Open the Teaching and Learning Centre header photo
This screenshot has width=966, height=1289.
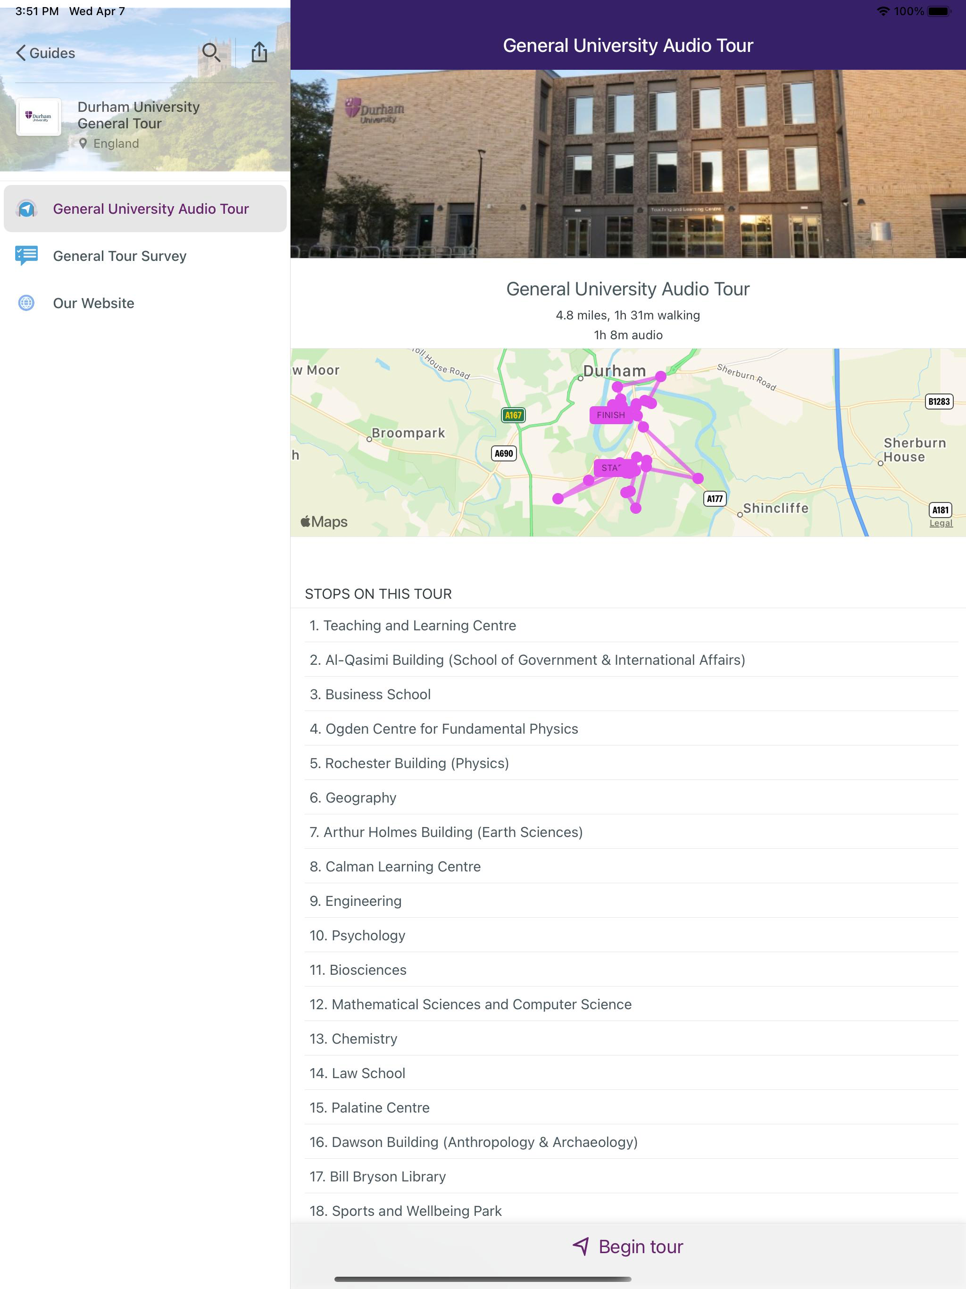point(628,164)
